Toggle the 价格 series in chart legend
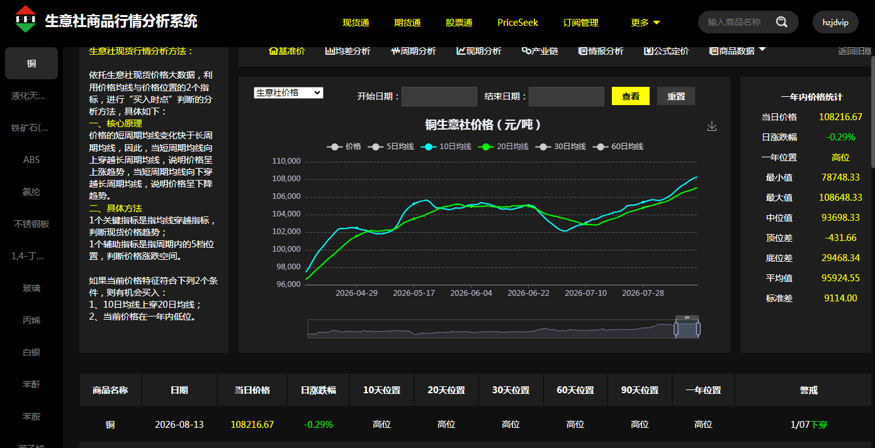Viewport: 875px width, 448px height. [x=344, y=147]
